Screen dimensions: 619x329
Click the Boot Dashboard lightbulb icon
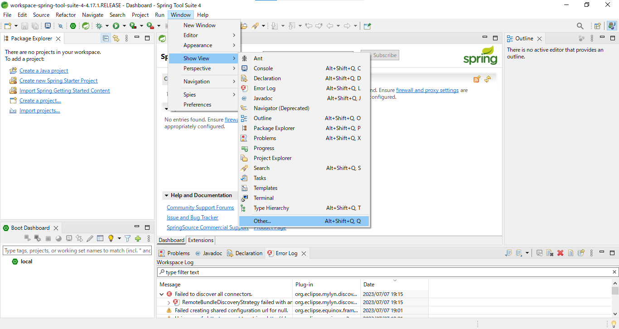tap(111, 238)
